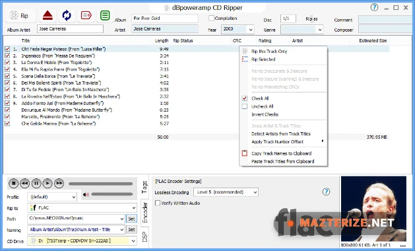Click the Album field For Ever Gold
Screen dimensions: 415x251
(x=165, y=18)
